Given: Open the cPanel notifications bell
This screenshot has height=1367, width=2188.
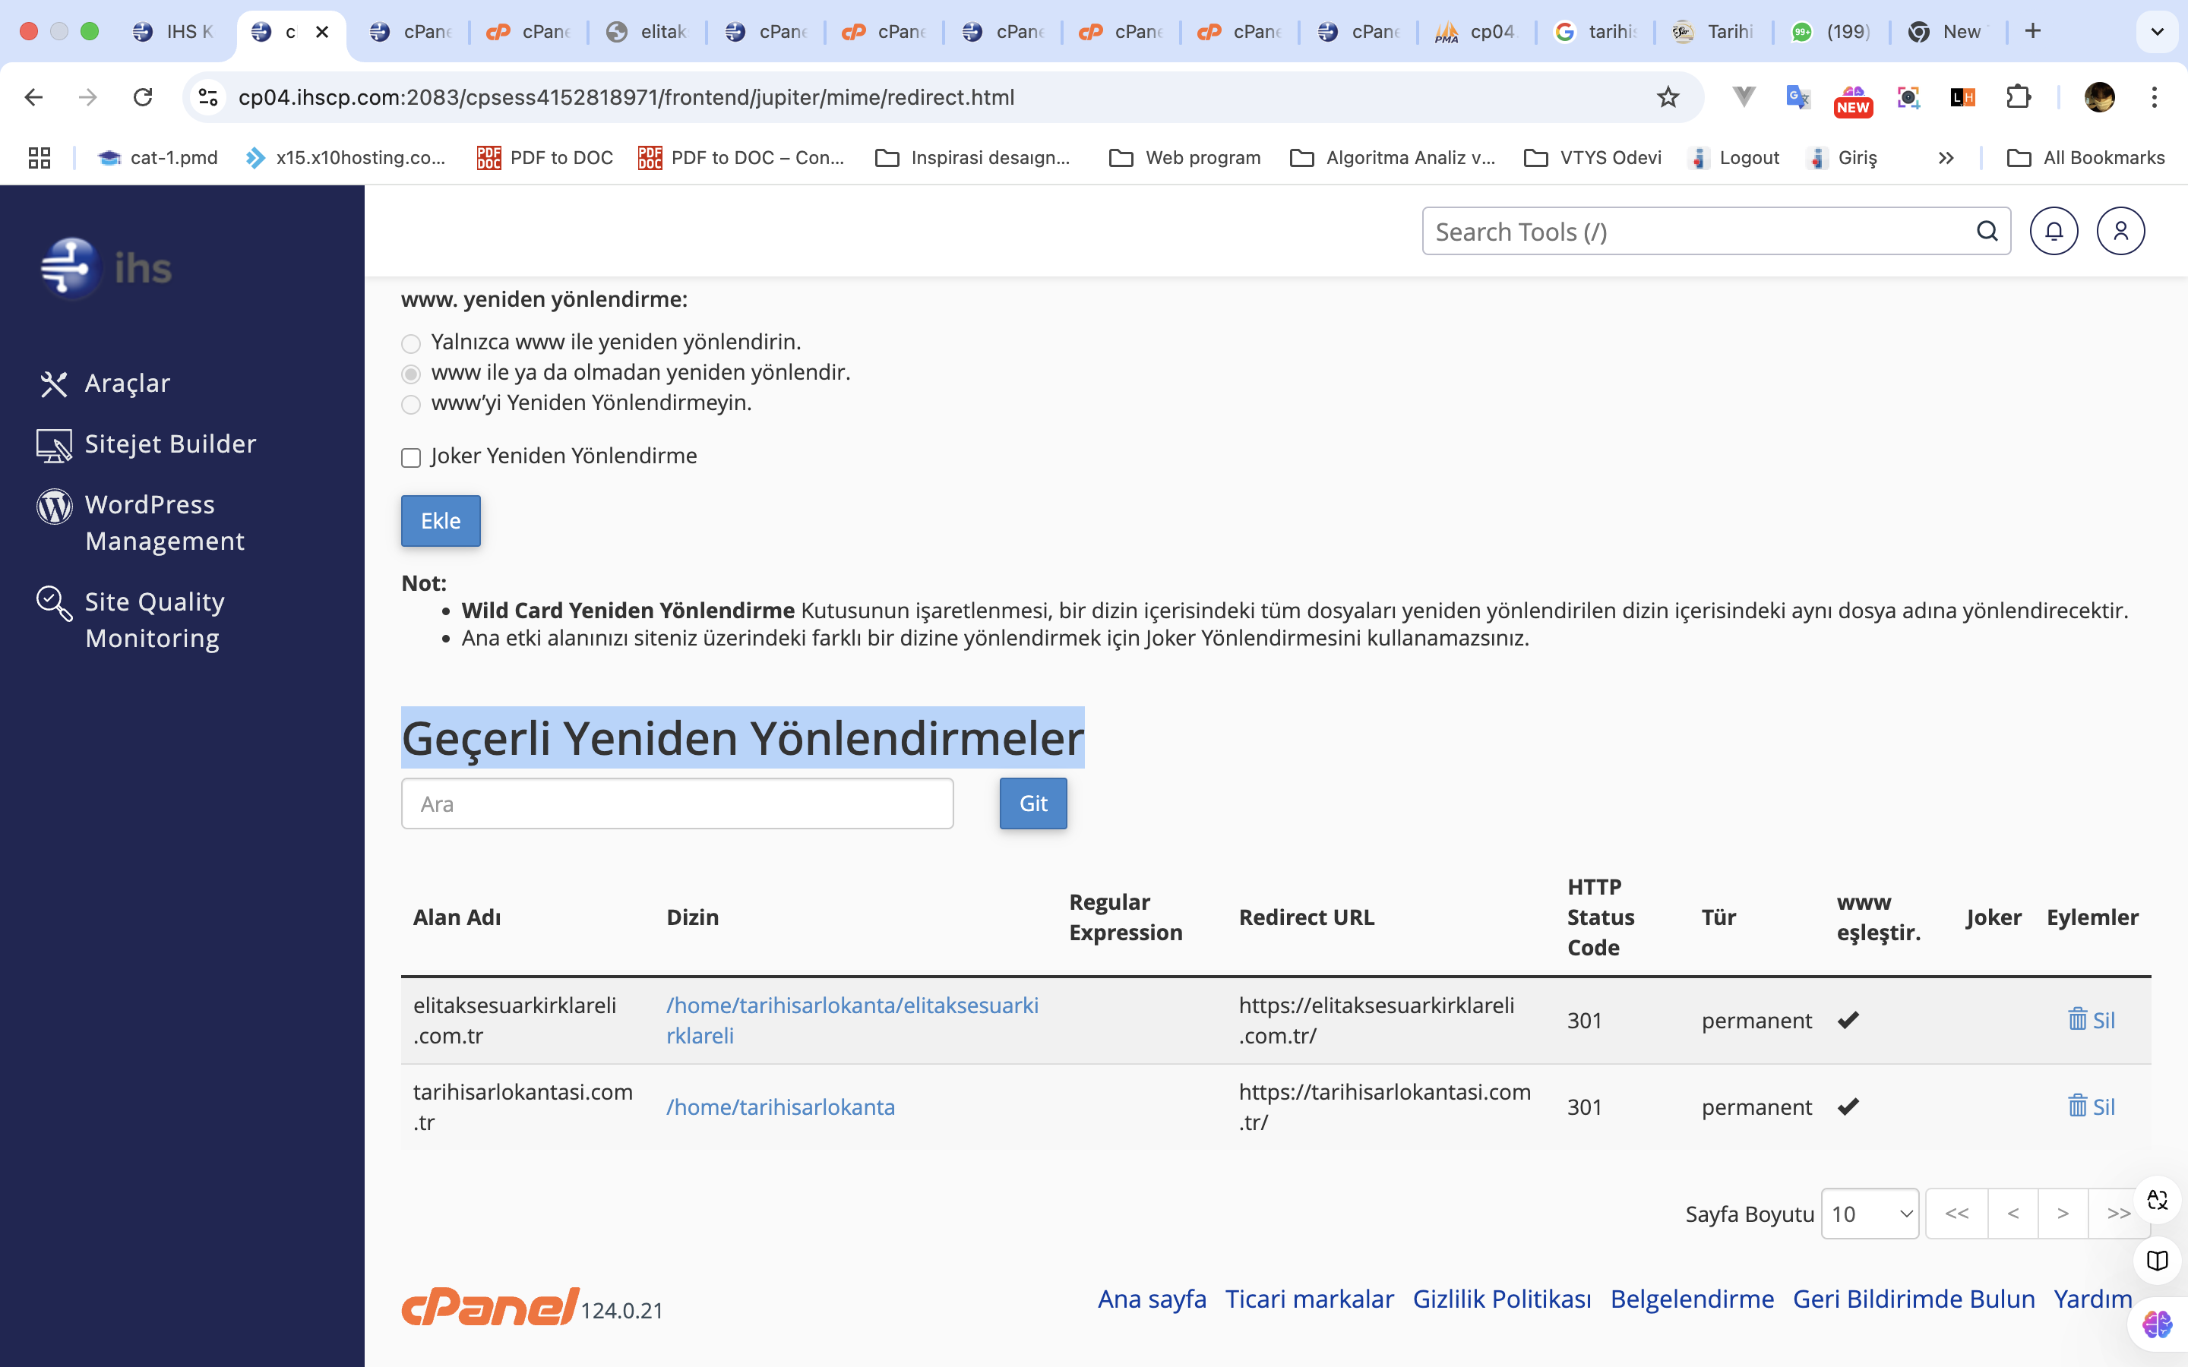Looking at the screenshot, I should pos(2054,232).
